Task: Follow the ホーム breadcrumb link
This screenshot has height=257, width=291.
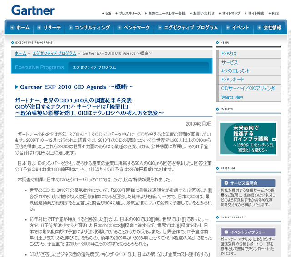Action: [20, 53]
